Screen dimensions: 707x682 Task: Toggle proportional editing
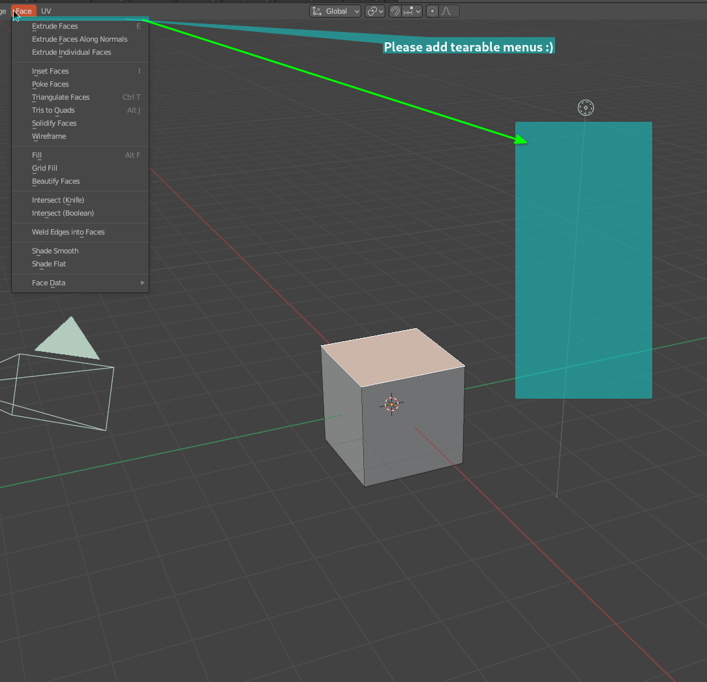pyautogui.click(x=432, y=11)
